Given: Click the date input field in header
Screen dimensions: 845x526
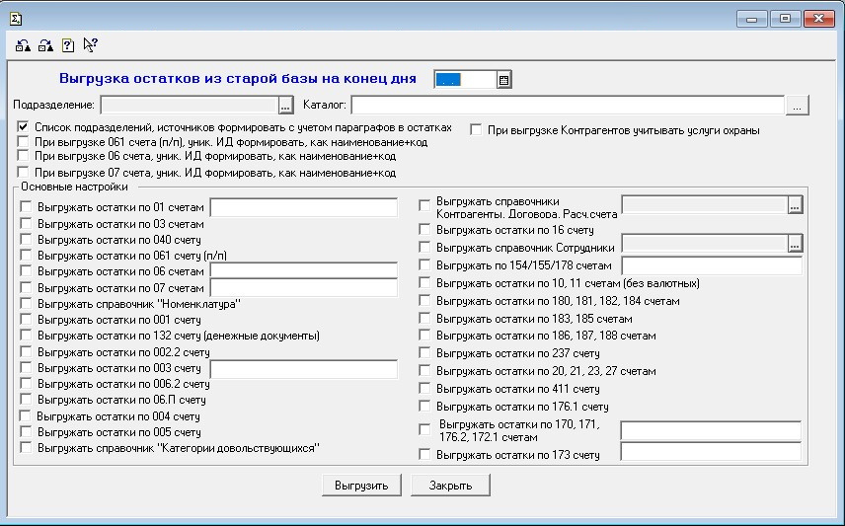Looking at the screenshot, I should point(464,80).
